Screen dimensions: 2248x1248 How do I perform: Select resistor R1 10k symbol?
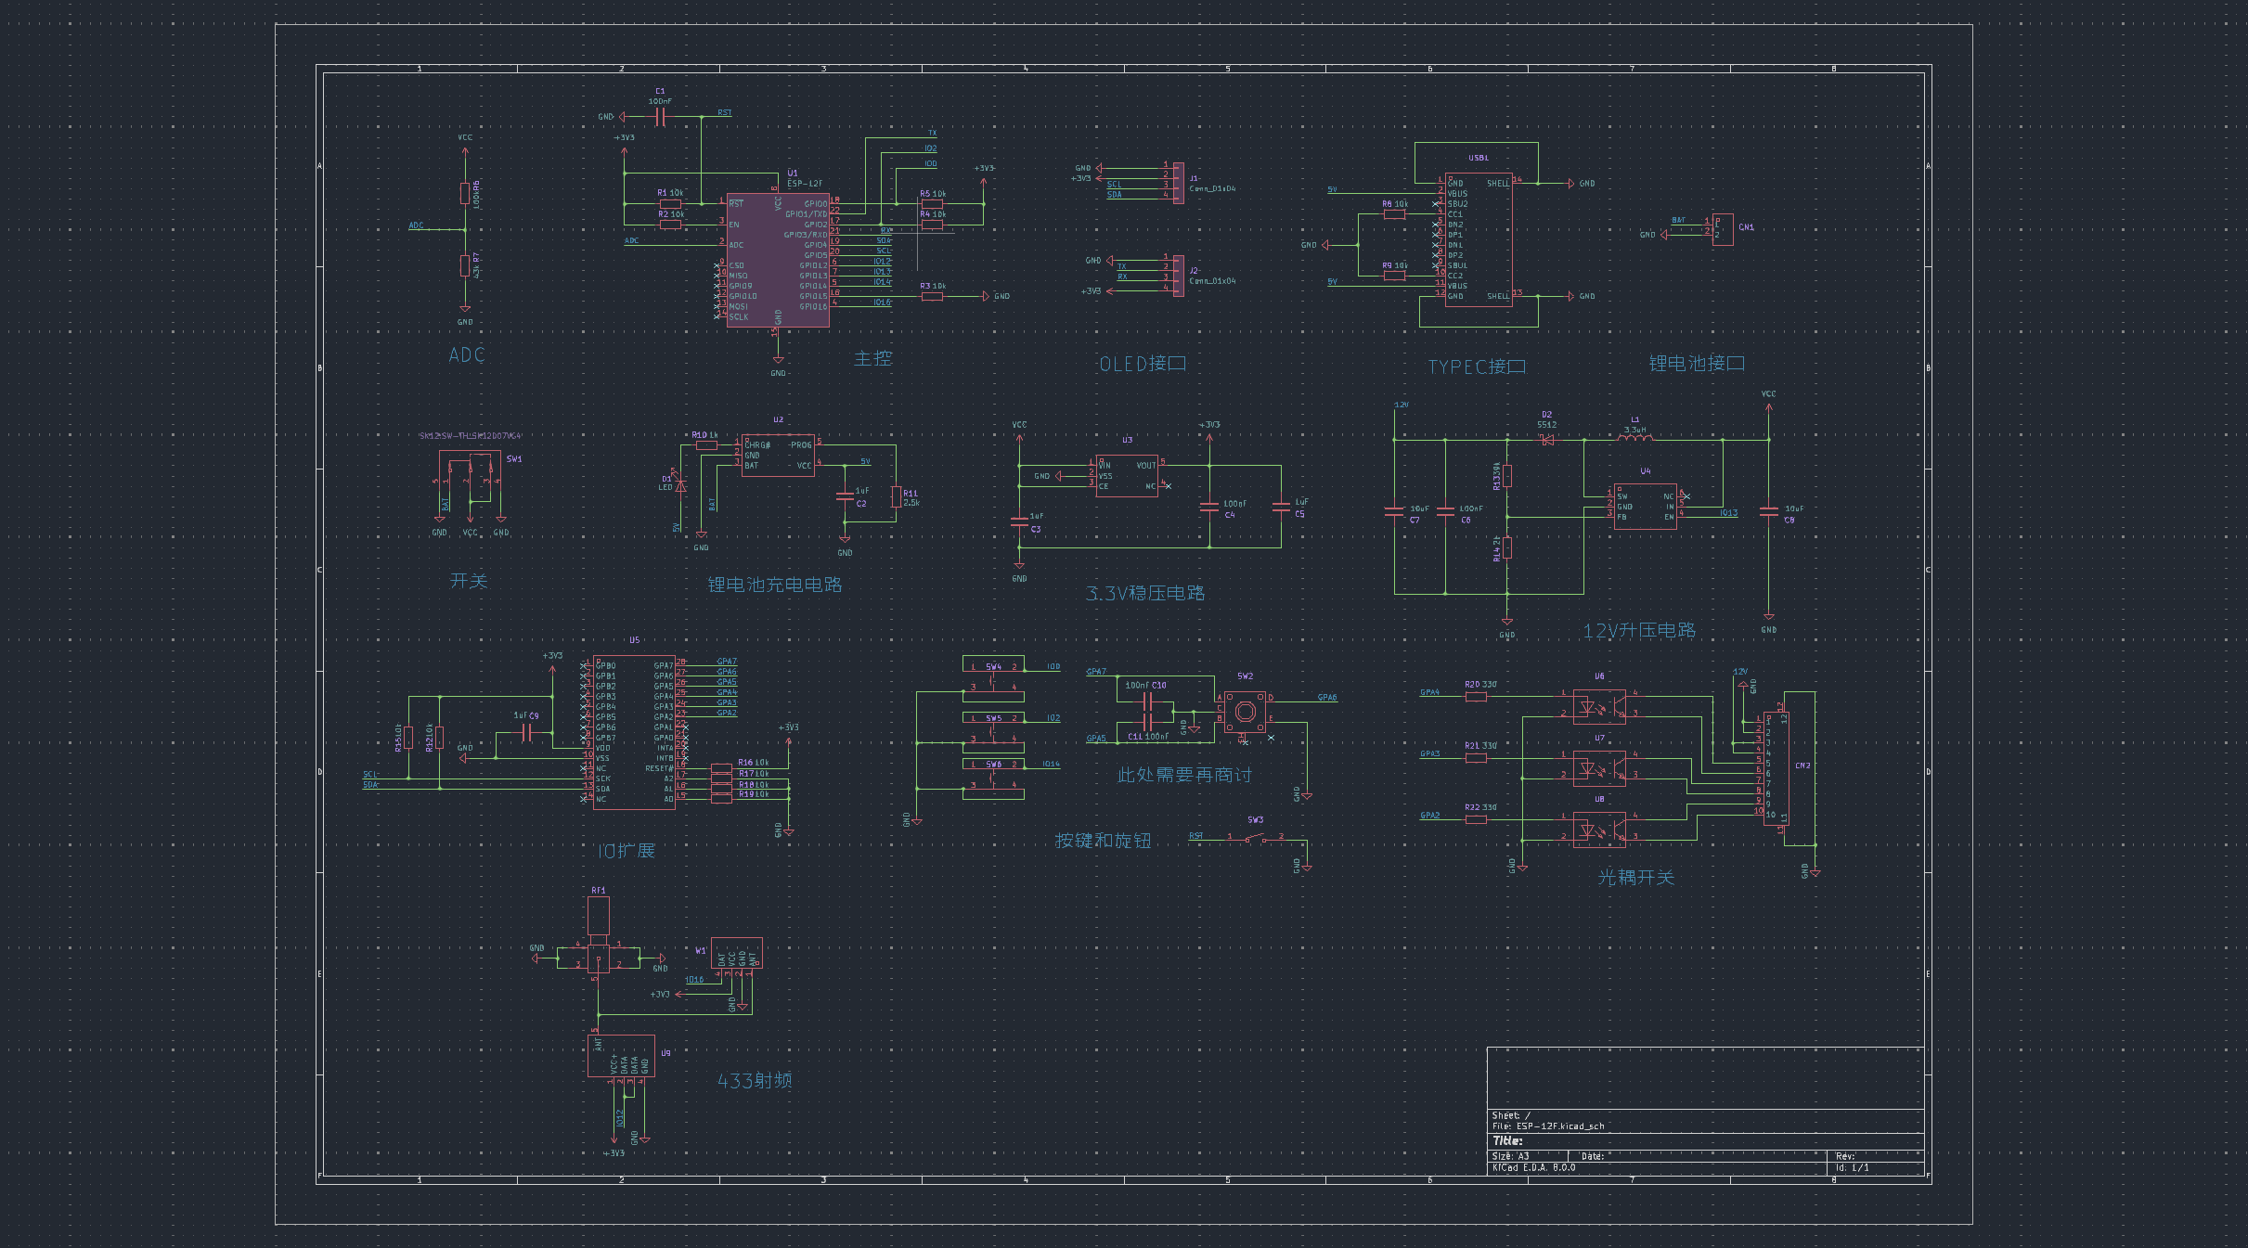tap(670, 204)
